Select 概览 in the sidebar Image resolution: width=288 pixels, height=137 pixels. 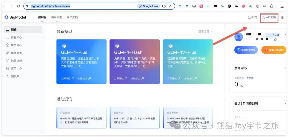pyautogui.click(x=23, y=30)
